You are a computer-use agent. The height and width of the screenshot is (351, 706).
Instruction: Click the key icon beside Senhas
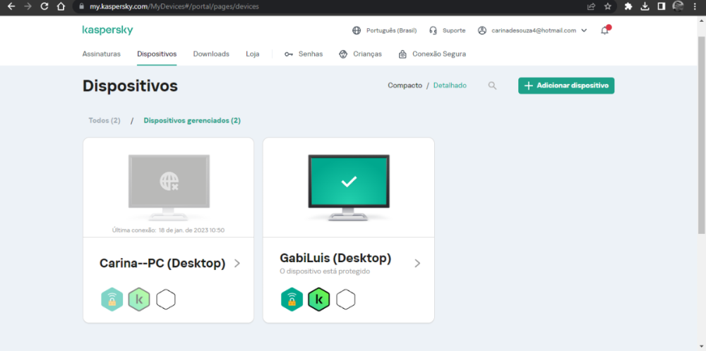click(289, 54)
